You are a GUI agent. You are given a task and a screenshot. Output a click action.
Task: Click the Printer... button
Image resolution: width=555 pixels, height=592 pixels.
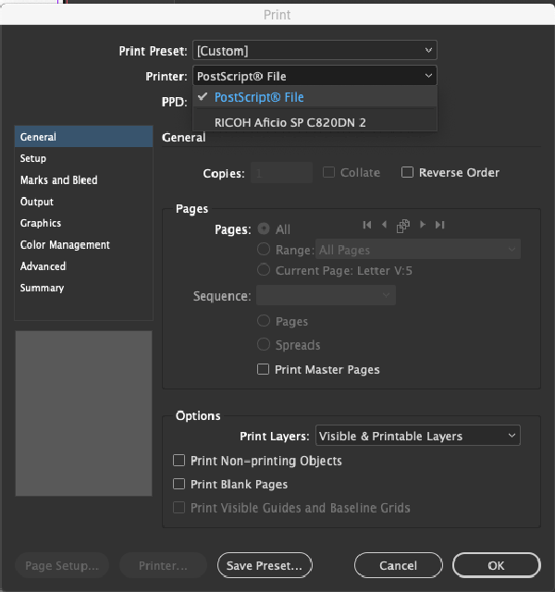[163, 565]
